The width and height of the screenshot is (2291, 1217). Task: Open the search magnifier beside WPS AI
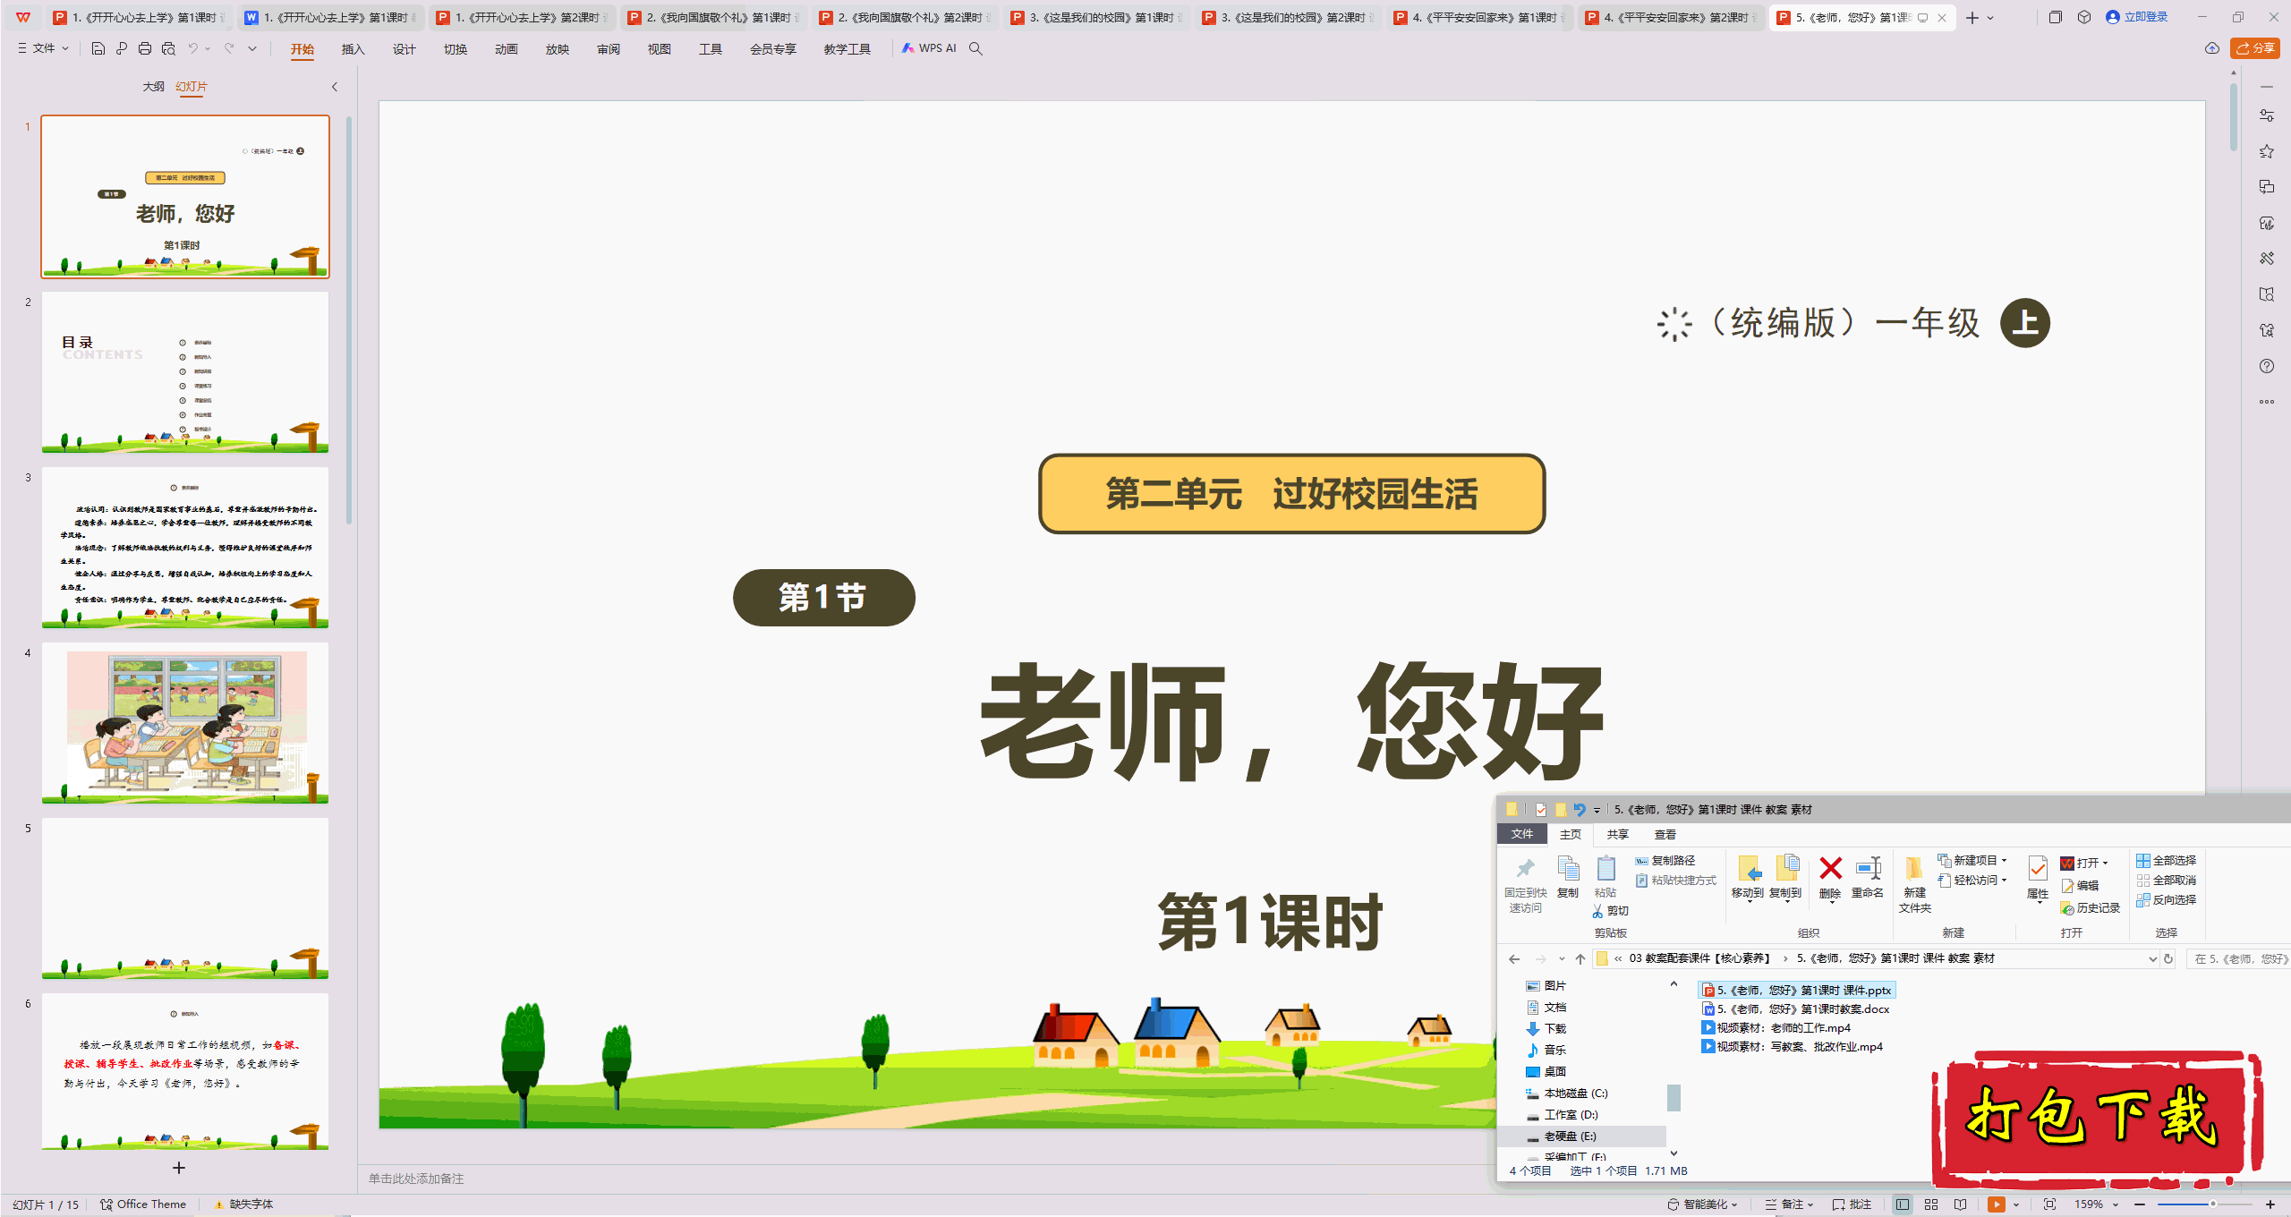tap(976, 48)
